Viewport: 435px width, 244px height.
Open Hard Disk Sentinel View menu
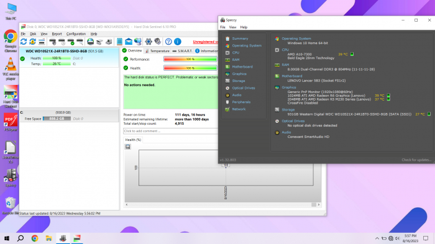tap(44, 34)
